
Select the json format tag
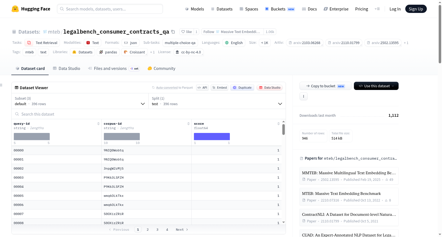131,43
